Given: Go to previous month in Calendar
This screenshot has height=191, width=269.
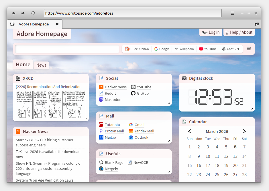Looking at the screenshot, I should pos(190,131).
